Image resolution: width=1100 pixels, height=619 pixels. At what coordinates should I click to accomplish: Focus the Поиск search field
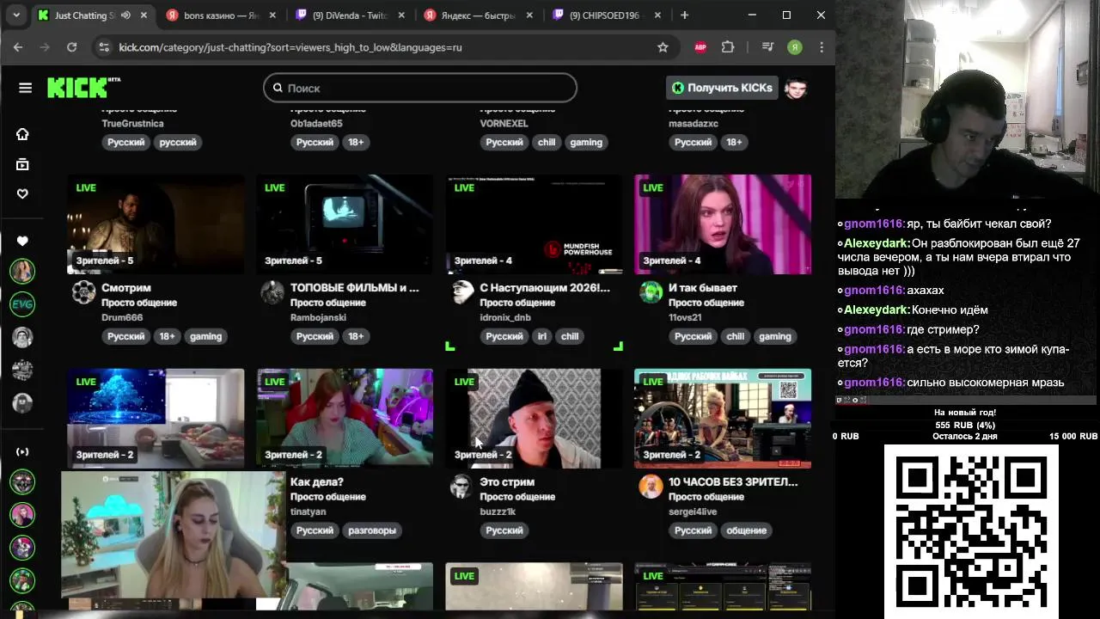pyautogui.click(x=420, y=88)
